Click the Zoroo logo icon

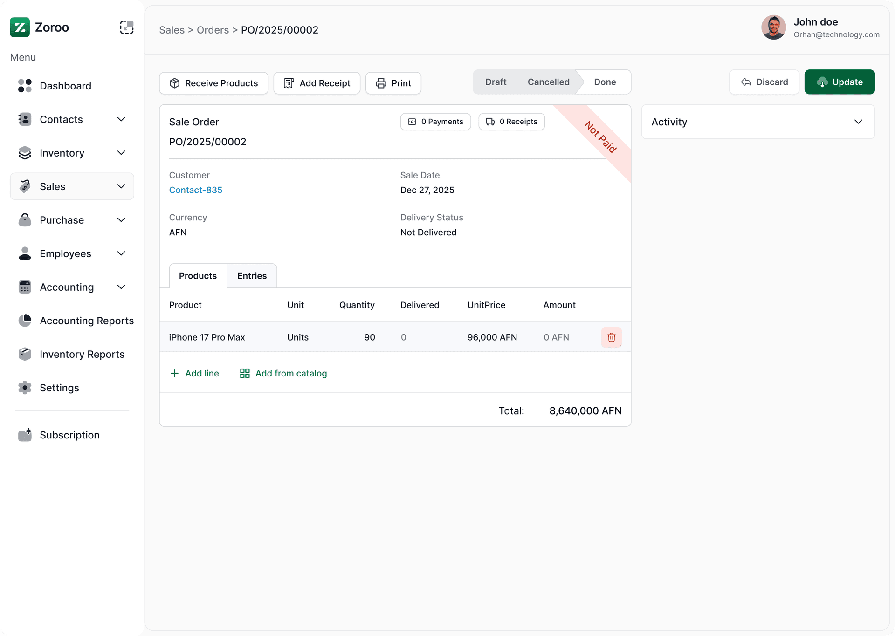click(20, 27)
